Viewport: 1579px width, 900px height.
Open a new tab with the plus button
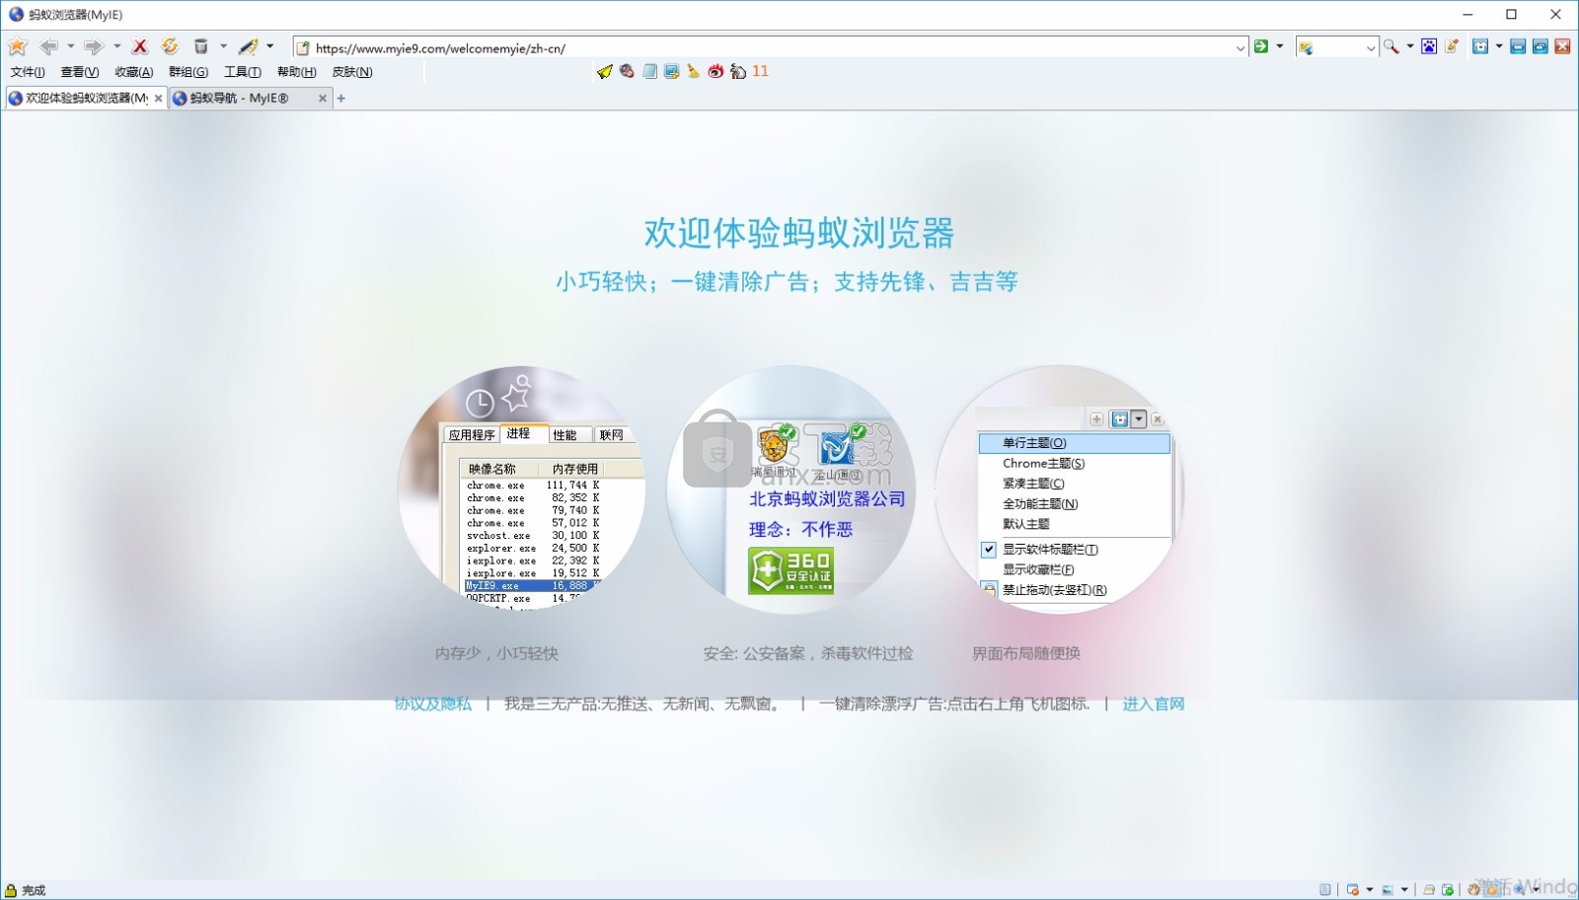point(341,99)
